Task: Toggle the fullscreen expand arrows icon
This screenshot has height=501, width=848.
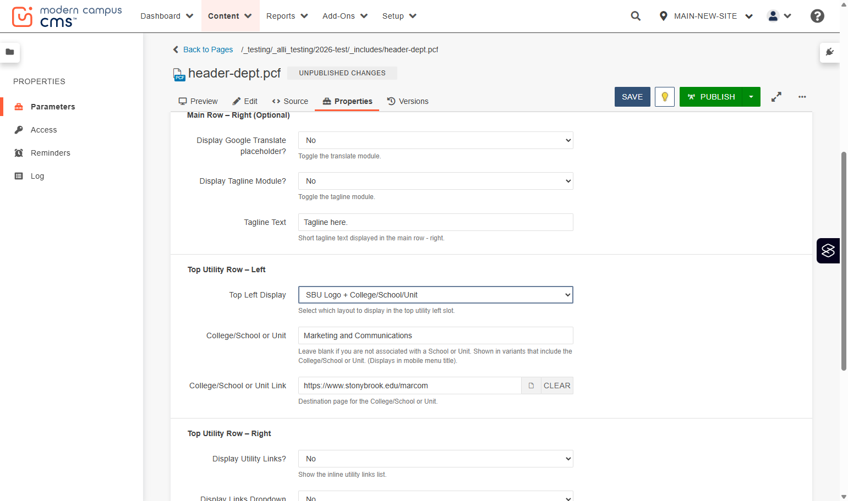Action: [776, 97]
